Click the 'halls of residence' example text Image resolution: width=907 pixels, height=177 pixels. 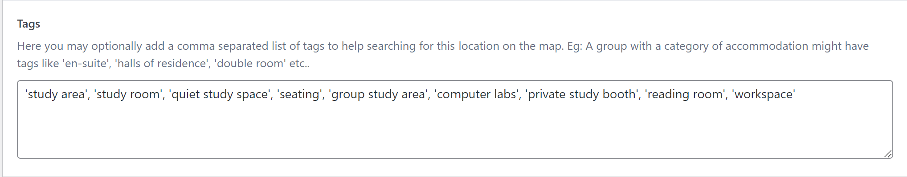161,64
